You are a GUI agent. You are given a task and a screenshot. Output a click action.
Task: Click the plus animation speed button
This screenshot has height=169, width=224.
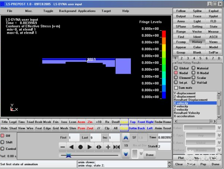(x=108, y=147)
